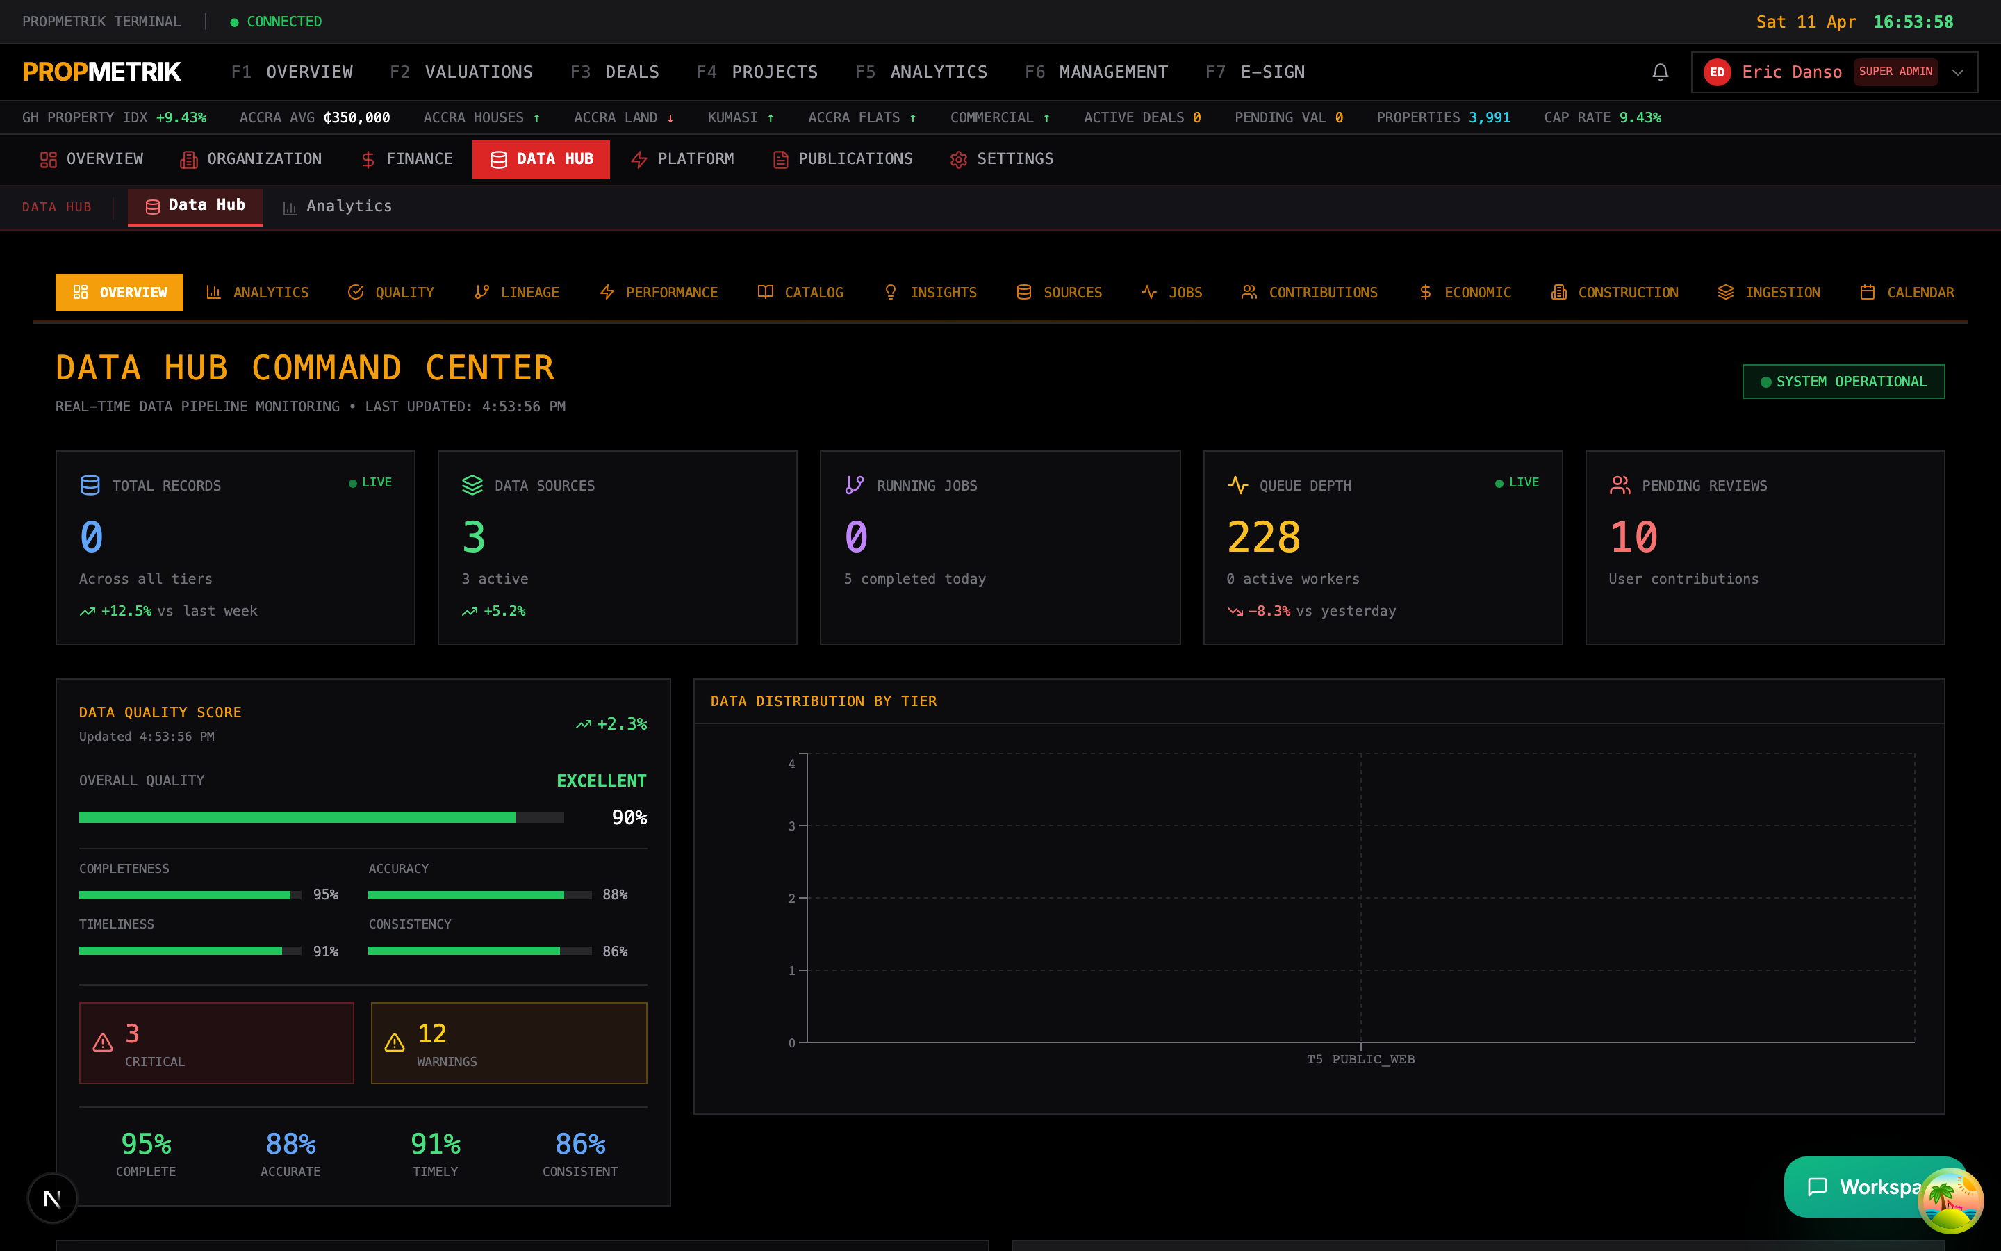Screen dimensions: 2001x1251
Task: Click the Ingestion layers icon
Action: click(x=1726, y=292)
